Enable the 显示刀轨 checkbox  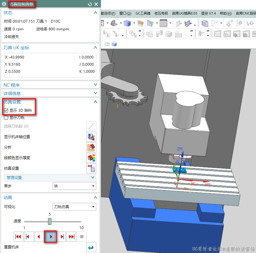pos(6,118)
